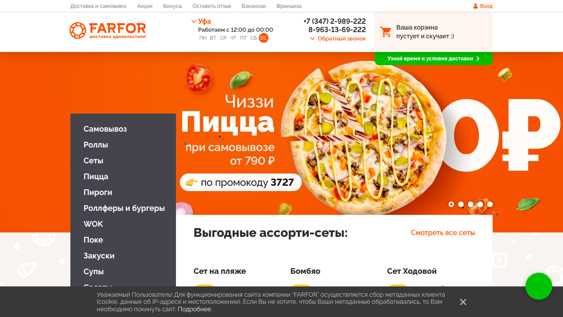Close the cookie notice banner
The image size is (563, 317).
click(463, 302)
